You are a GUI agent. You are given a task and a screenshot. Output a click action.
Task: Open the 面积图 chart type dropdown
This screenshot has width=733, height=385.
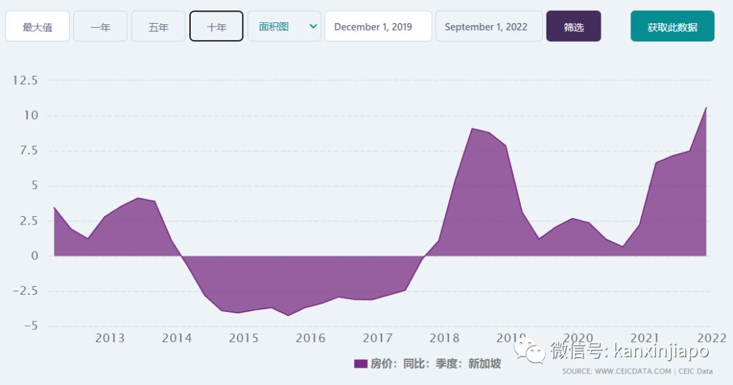pyautogui.click(x=284, y=26)
